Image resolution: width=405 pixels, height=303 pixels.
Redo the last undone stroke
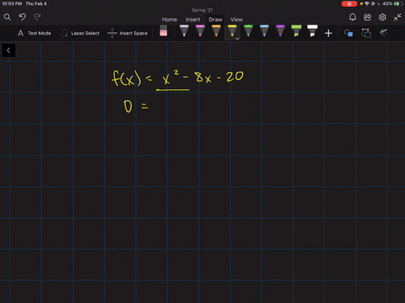37,18
